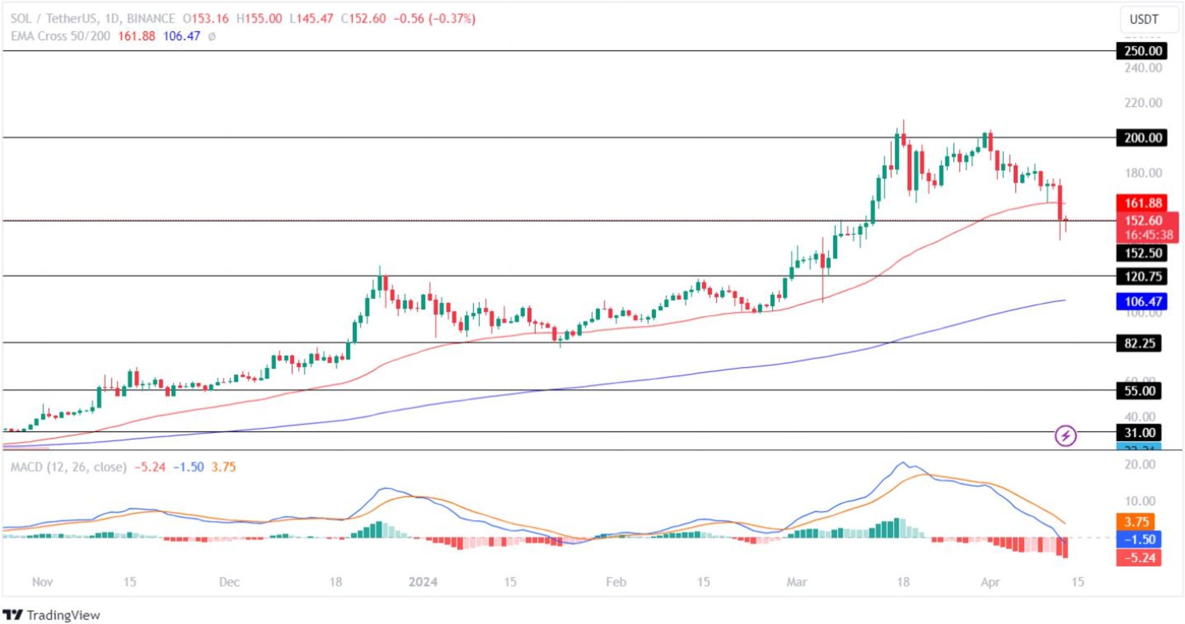The image size is (1185, 624).
Task: Click the TradingView logo icon
Action: (x=12, y=615)
